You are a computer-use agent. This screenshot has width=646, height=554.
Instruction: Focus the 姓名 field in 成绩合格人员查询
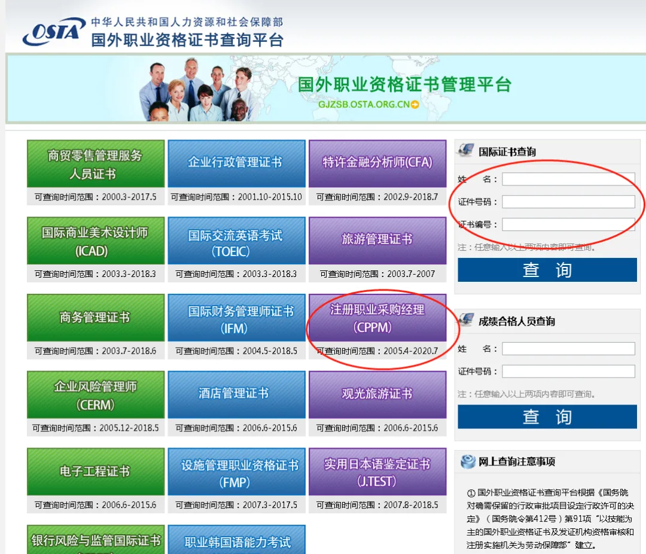(568, 349)
